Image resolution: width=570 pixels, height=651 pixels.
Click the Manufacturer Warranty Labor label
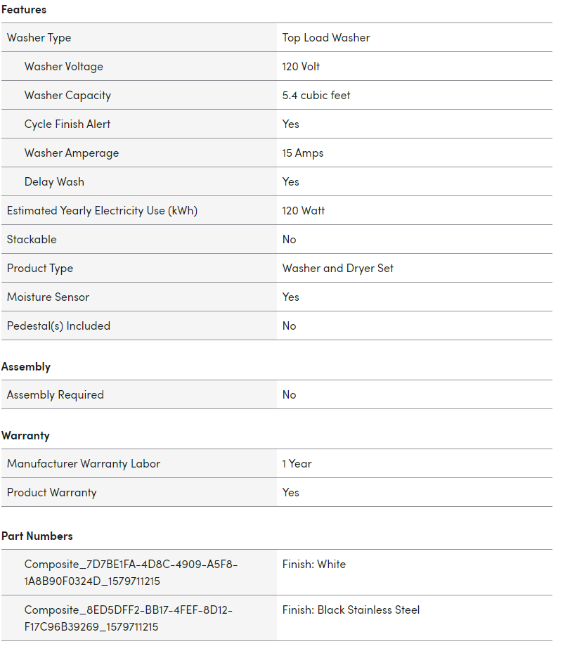click(84, 464)
